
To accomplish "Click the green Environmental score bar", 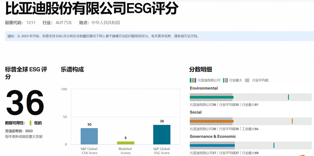I will [x=211, y=97].
